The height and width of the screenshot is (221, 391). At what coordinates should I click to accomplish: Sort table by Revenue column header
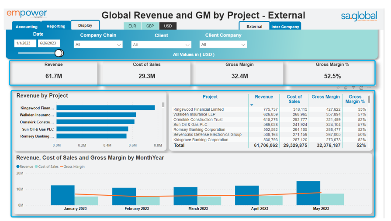click(x=264, y=97)
